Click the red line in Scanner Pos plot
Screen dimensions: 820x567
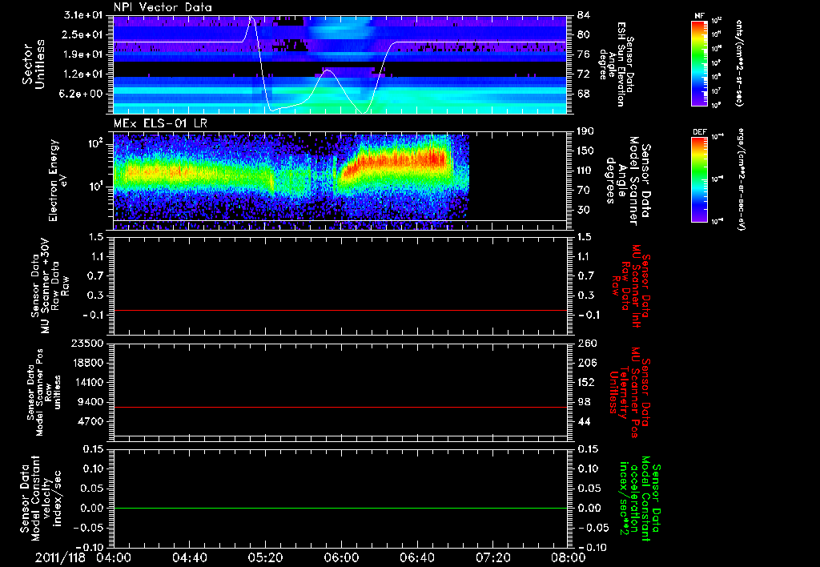pyautogui.click(x=340, y=407)
